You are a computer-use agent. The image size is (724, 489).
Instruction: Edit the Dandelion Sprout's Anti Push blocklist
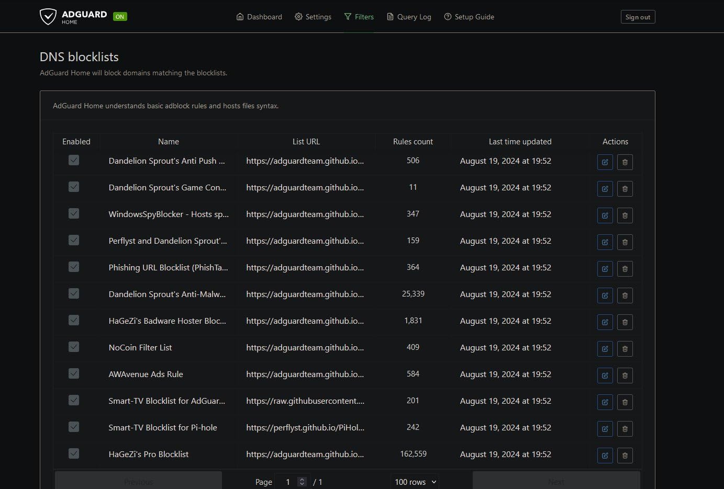coord(605,162)
